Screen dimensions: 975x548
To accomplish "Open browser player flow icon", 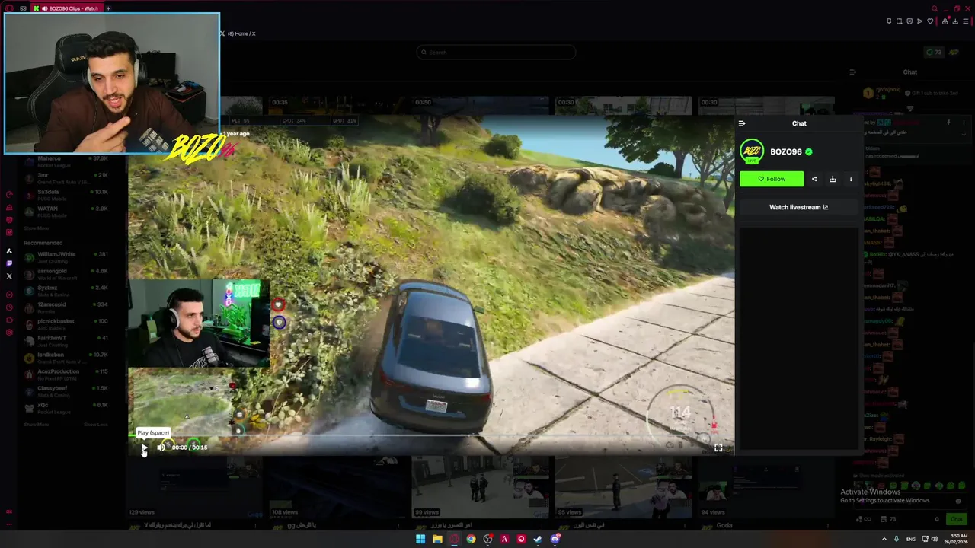I will pyautogui.click(x=919, y=21).
